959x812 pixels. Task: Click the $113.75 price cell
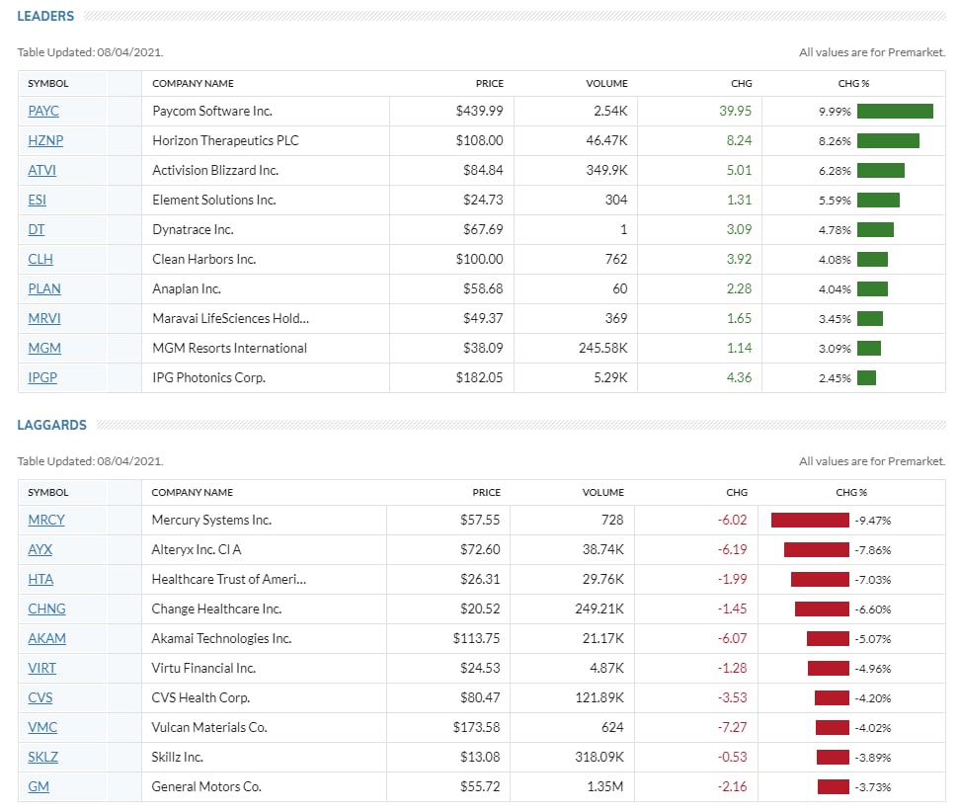pos(476,639)
